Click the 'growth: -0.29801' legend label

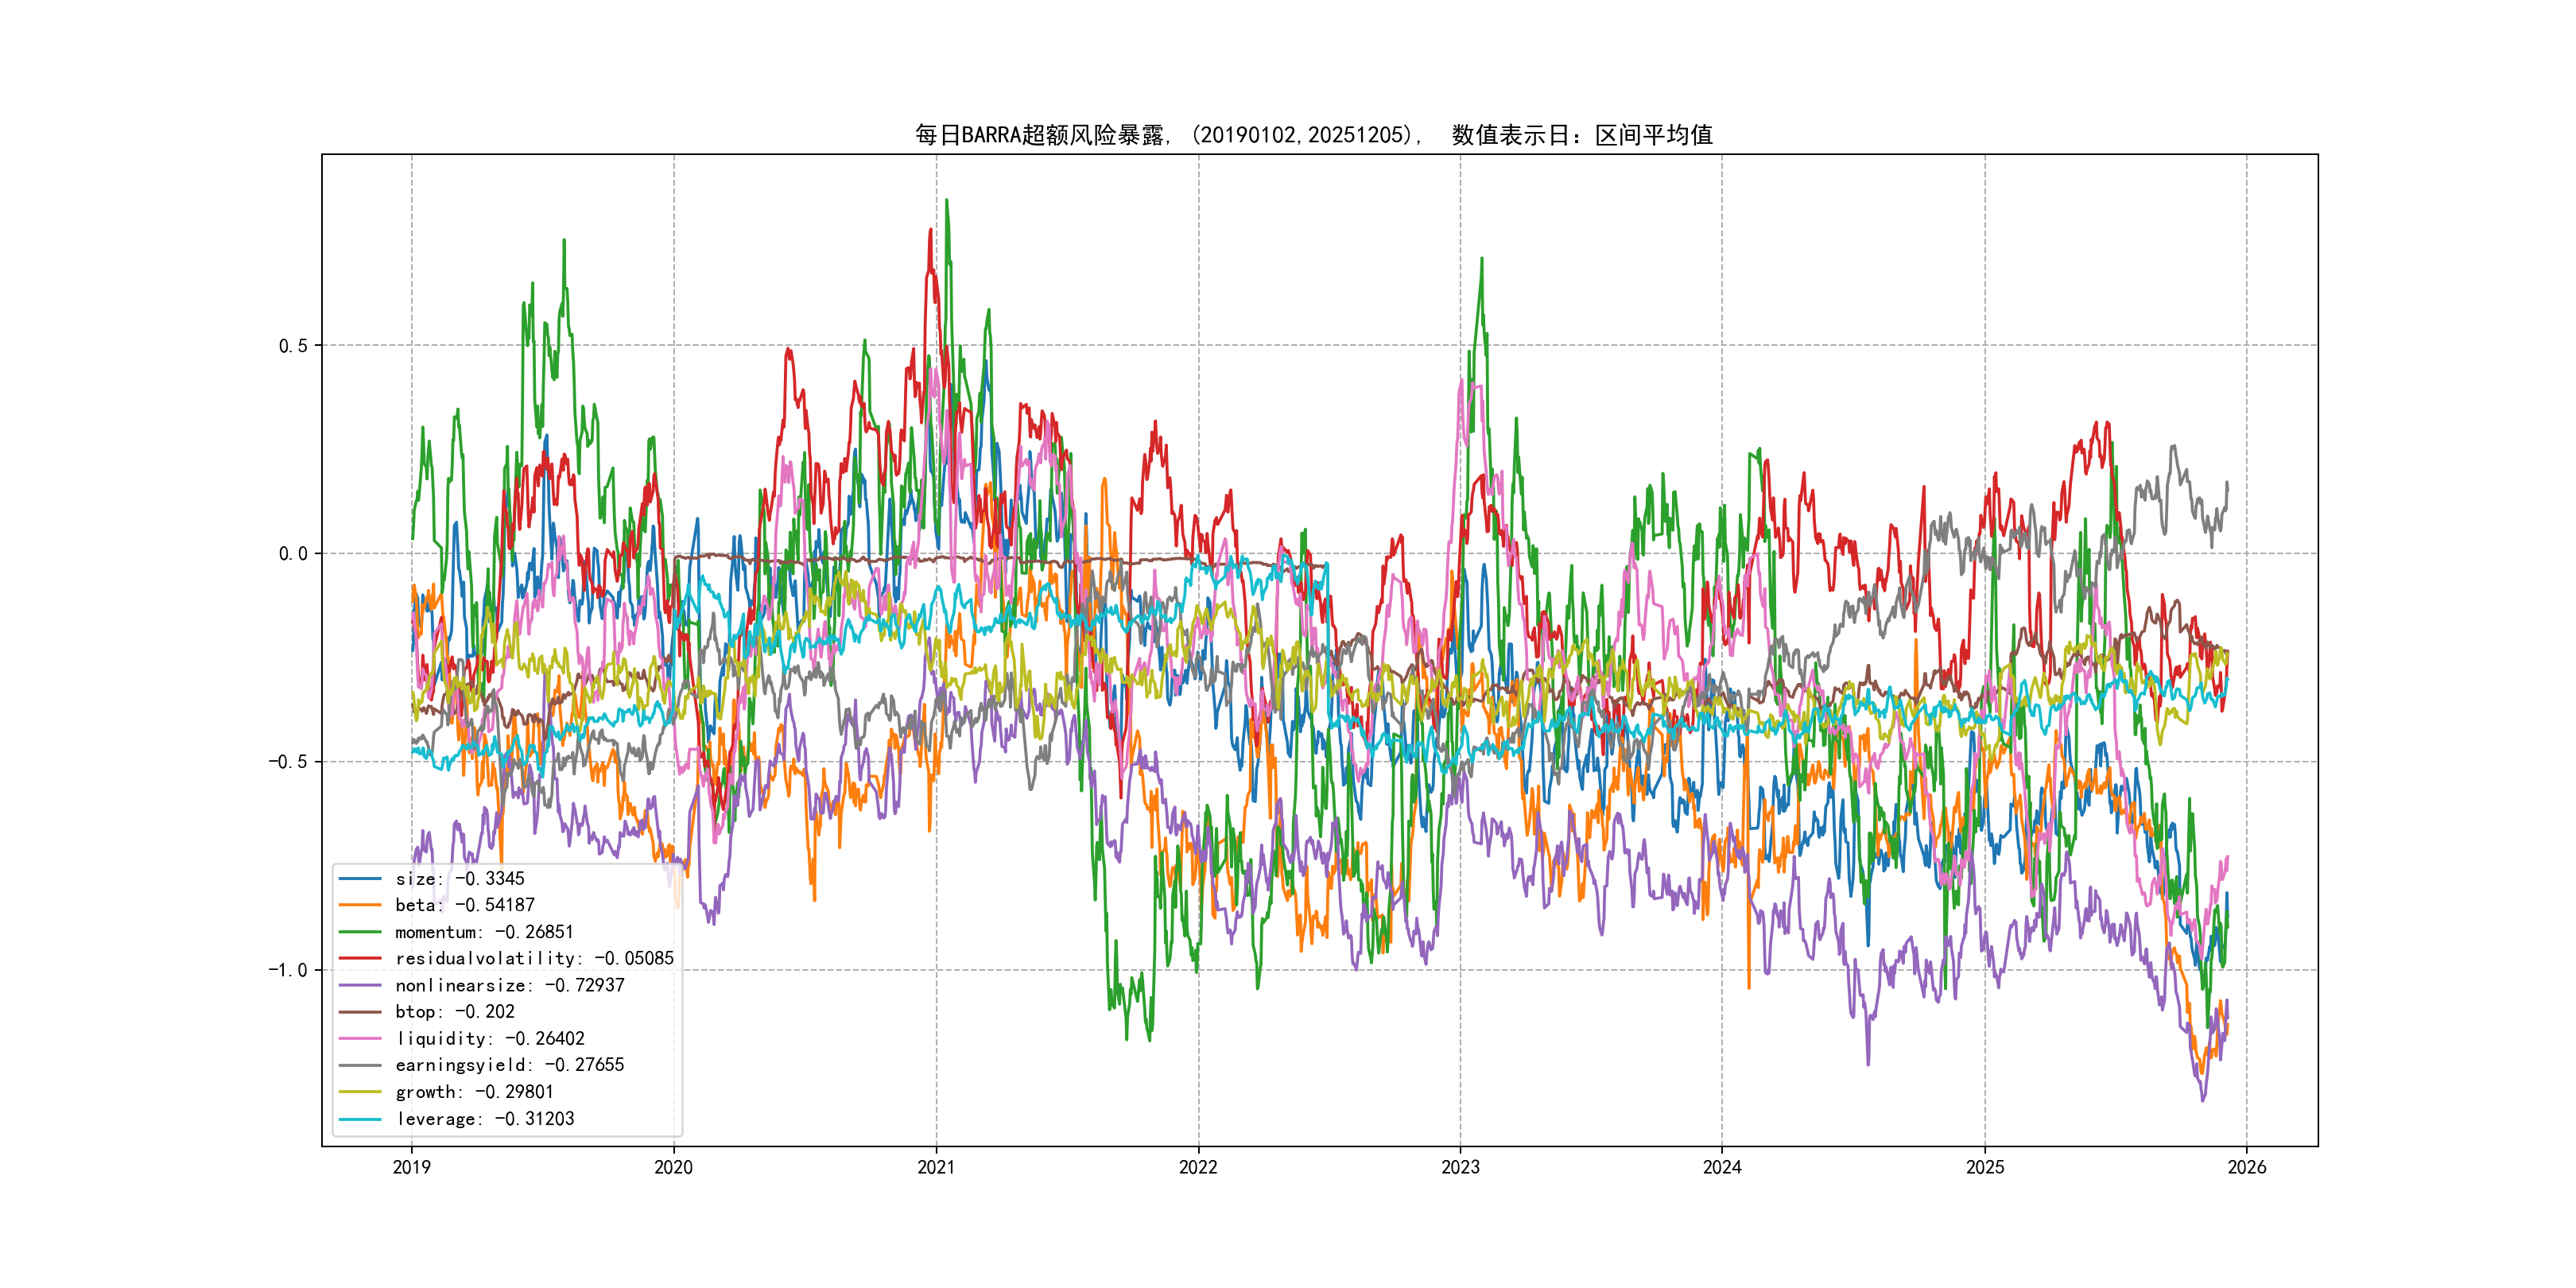[x=474, y=1092]
